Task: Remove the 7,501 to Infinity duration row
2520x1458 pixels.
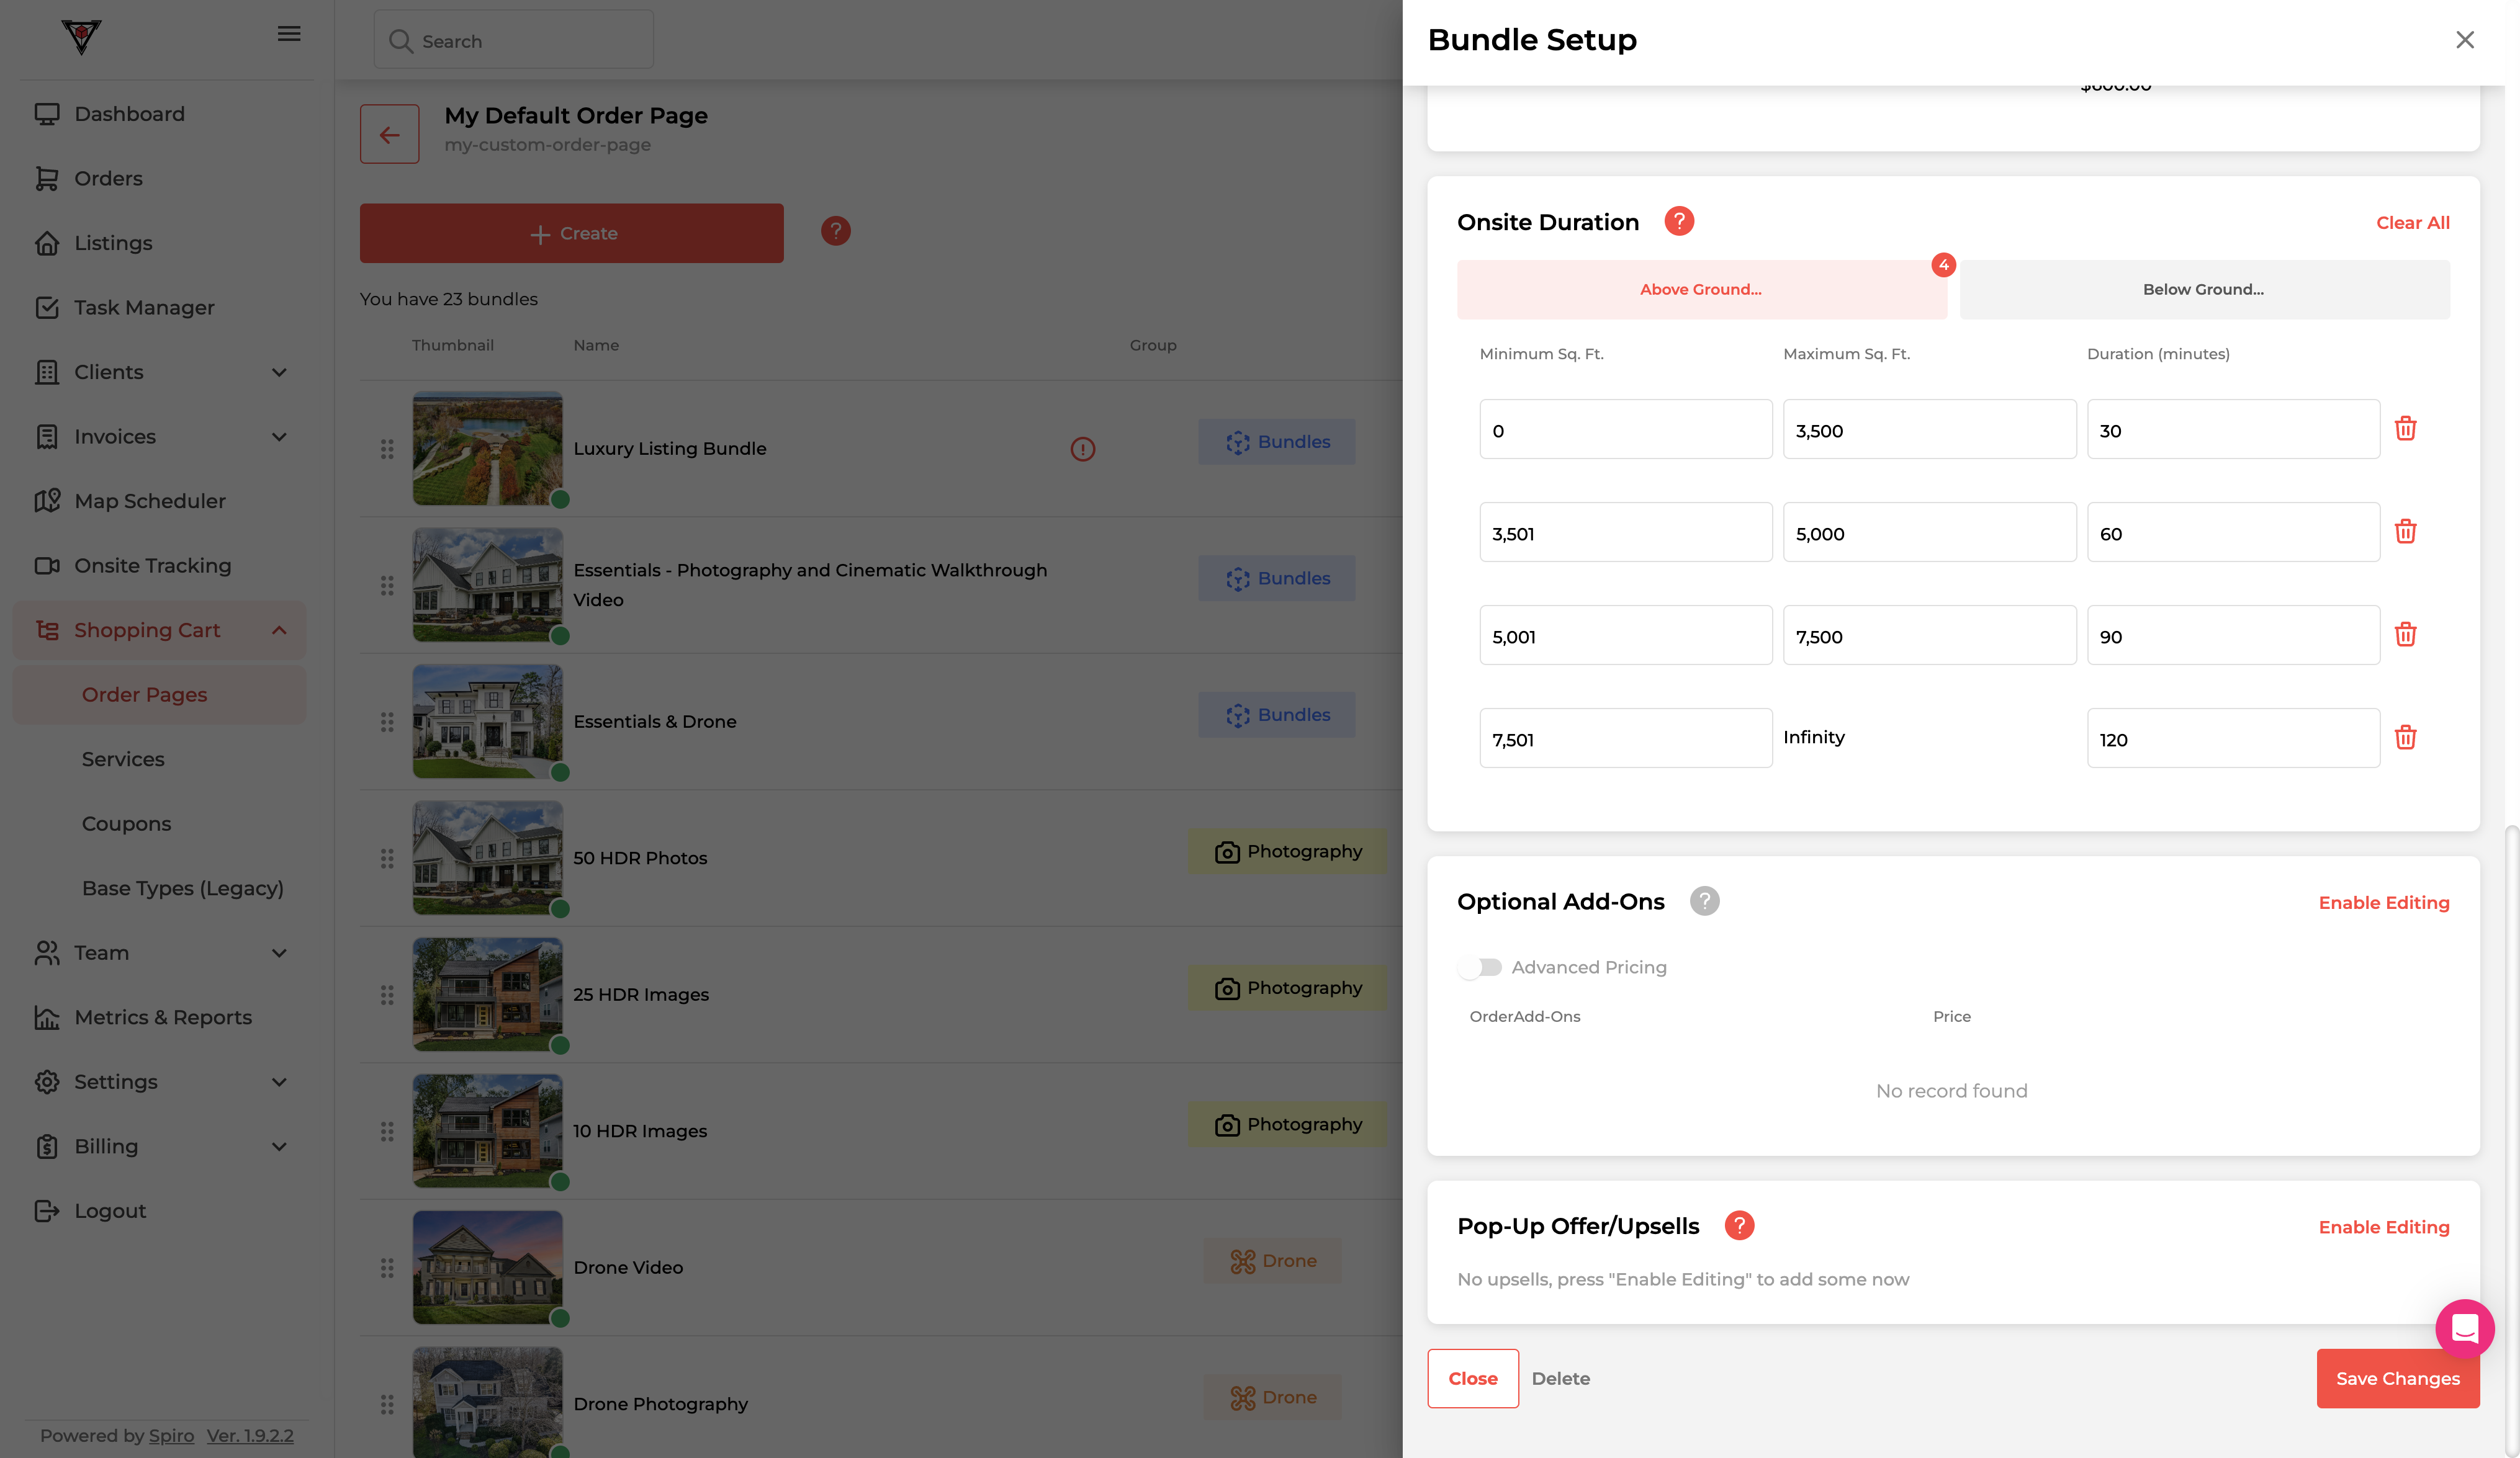Action: pyautogui.click(x=2405, y=738)
